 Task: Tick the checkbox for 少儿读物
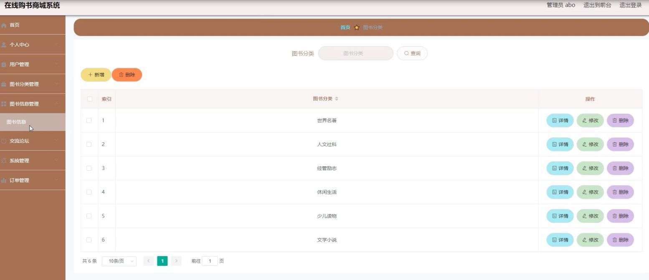click(x=89, y=216)
